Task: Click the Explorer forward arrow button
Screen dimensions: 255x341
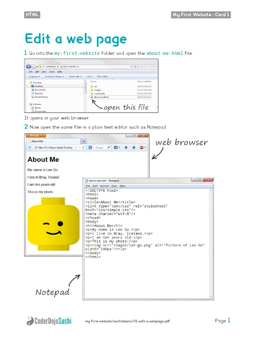Action: tap(34, 67)
